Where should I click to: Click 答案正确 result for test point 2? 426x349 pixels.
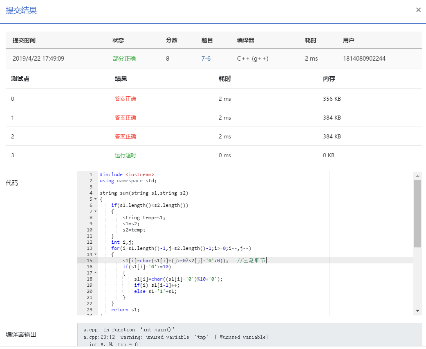point(125,136)
